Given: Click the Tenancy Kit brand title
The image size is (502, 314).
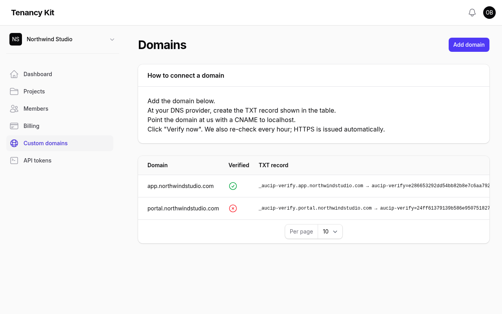Looking at the screenshot, I should click(33, 13).
